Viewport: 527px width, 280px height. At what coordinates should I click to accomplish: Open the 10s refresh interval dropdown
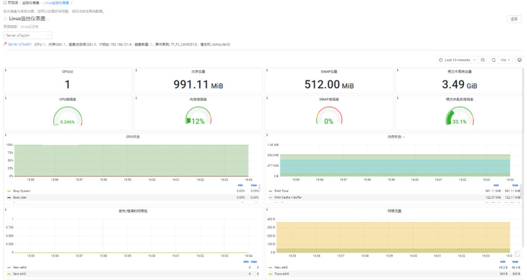coord(505,60)
